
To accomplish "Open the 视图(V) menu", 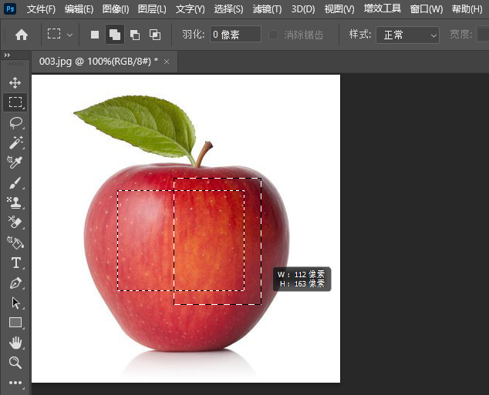I will [339, 9].
